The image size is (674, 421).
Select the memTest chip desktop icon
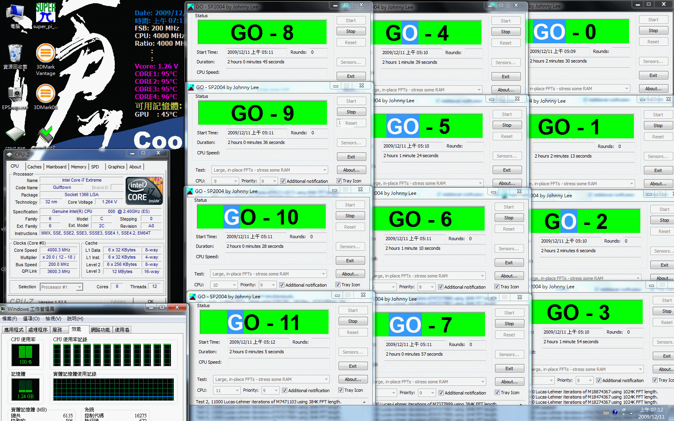pyautogui.click(x=46, y=138)
